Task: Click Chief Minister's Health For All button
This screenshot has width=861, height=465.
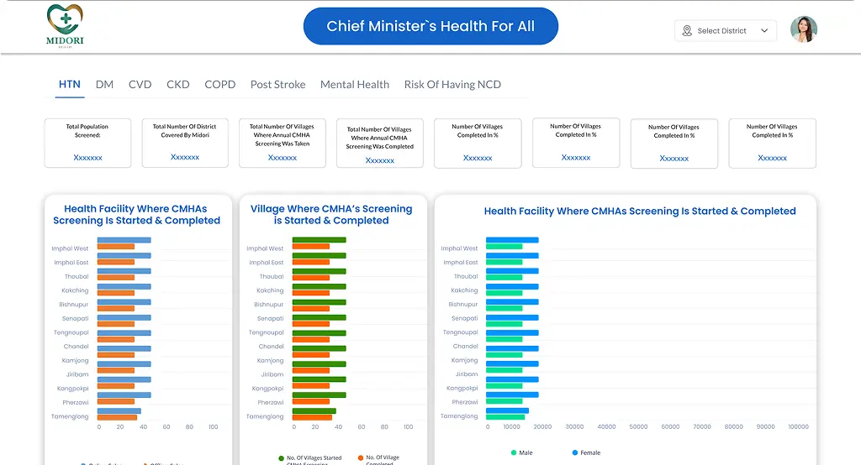Action: [x=430, y=27]
